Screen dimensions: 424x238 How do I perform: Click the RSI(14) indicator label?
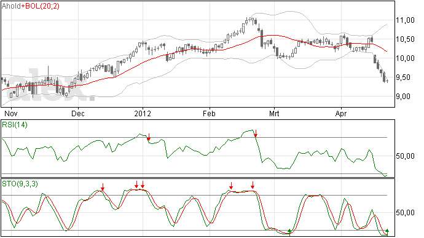15,125
